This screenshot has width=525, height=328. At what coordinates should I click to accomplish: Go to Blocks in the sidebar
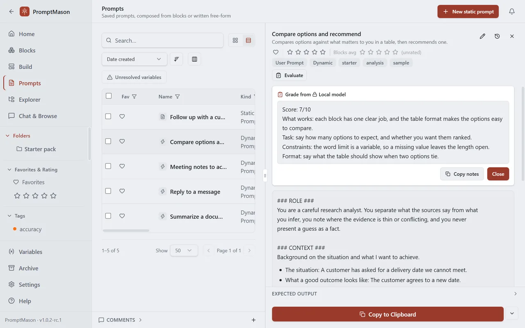point(46,50)
